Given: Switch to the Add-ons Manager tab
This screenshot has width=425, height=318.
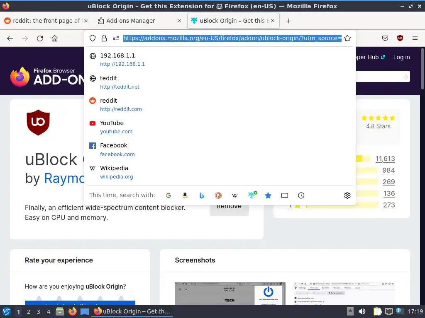Looking at the screenshot, I should click(139, 21).
